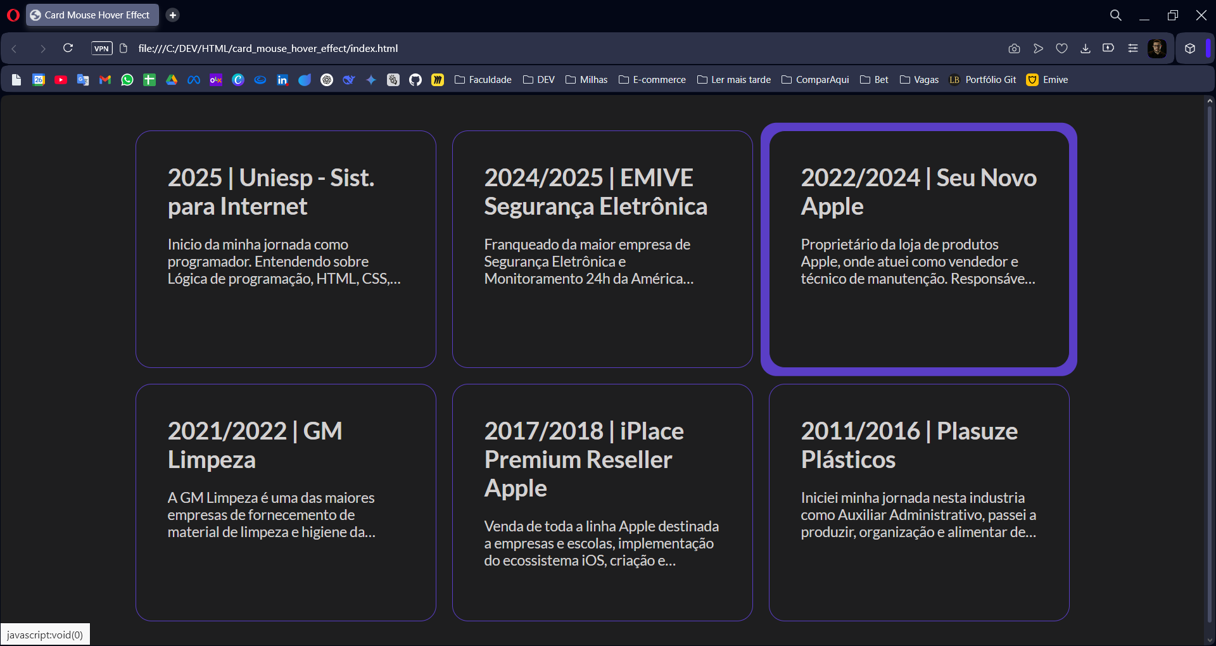Open the extensions cube icon
The height and width of the screenshot is (646, 1216).
(1190, 49)
